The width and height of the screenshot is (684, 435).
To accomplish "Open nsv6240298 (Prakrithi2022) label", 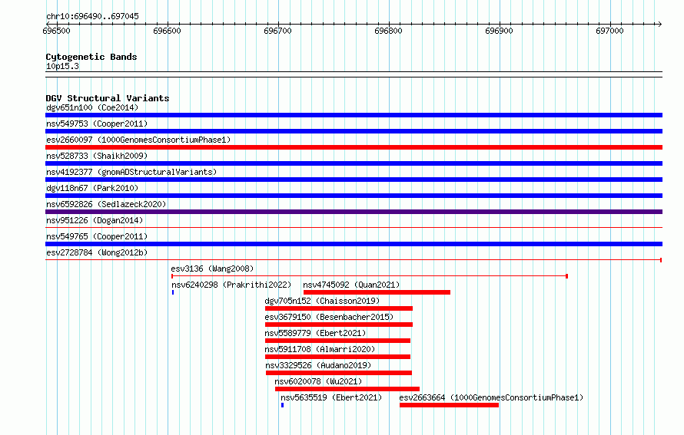I will pos(231,285).
